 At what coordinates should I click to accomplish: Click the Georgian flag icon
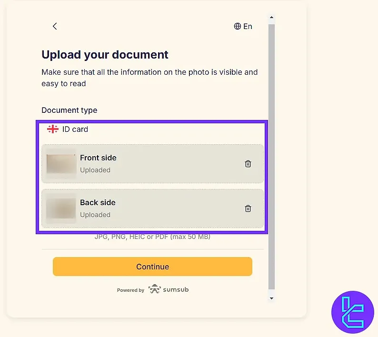(53, 129)
